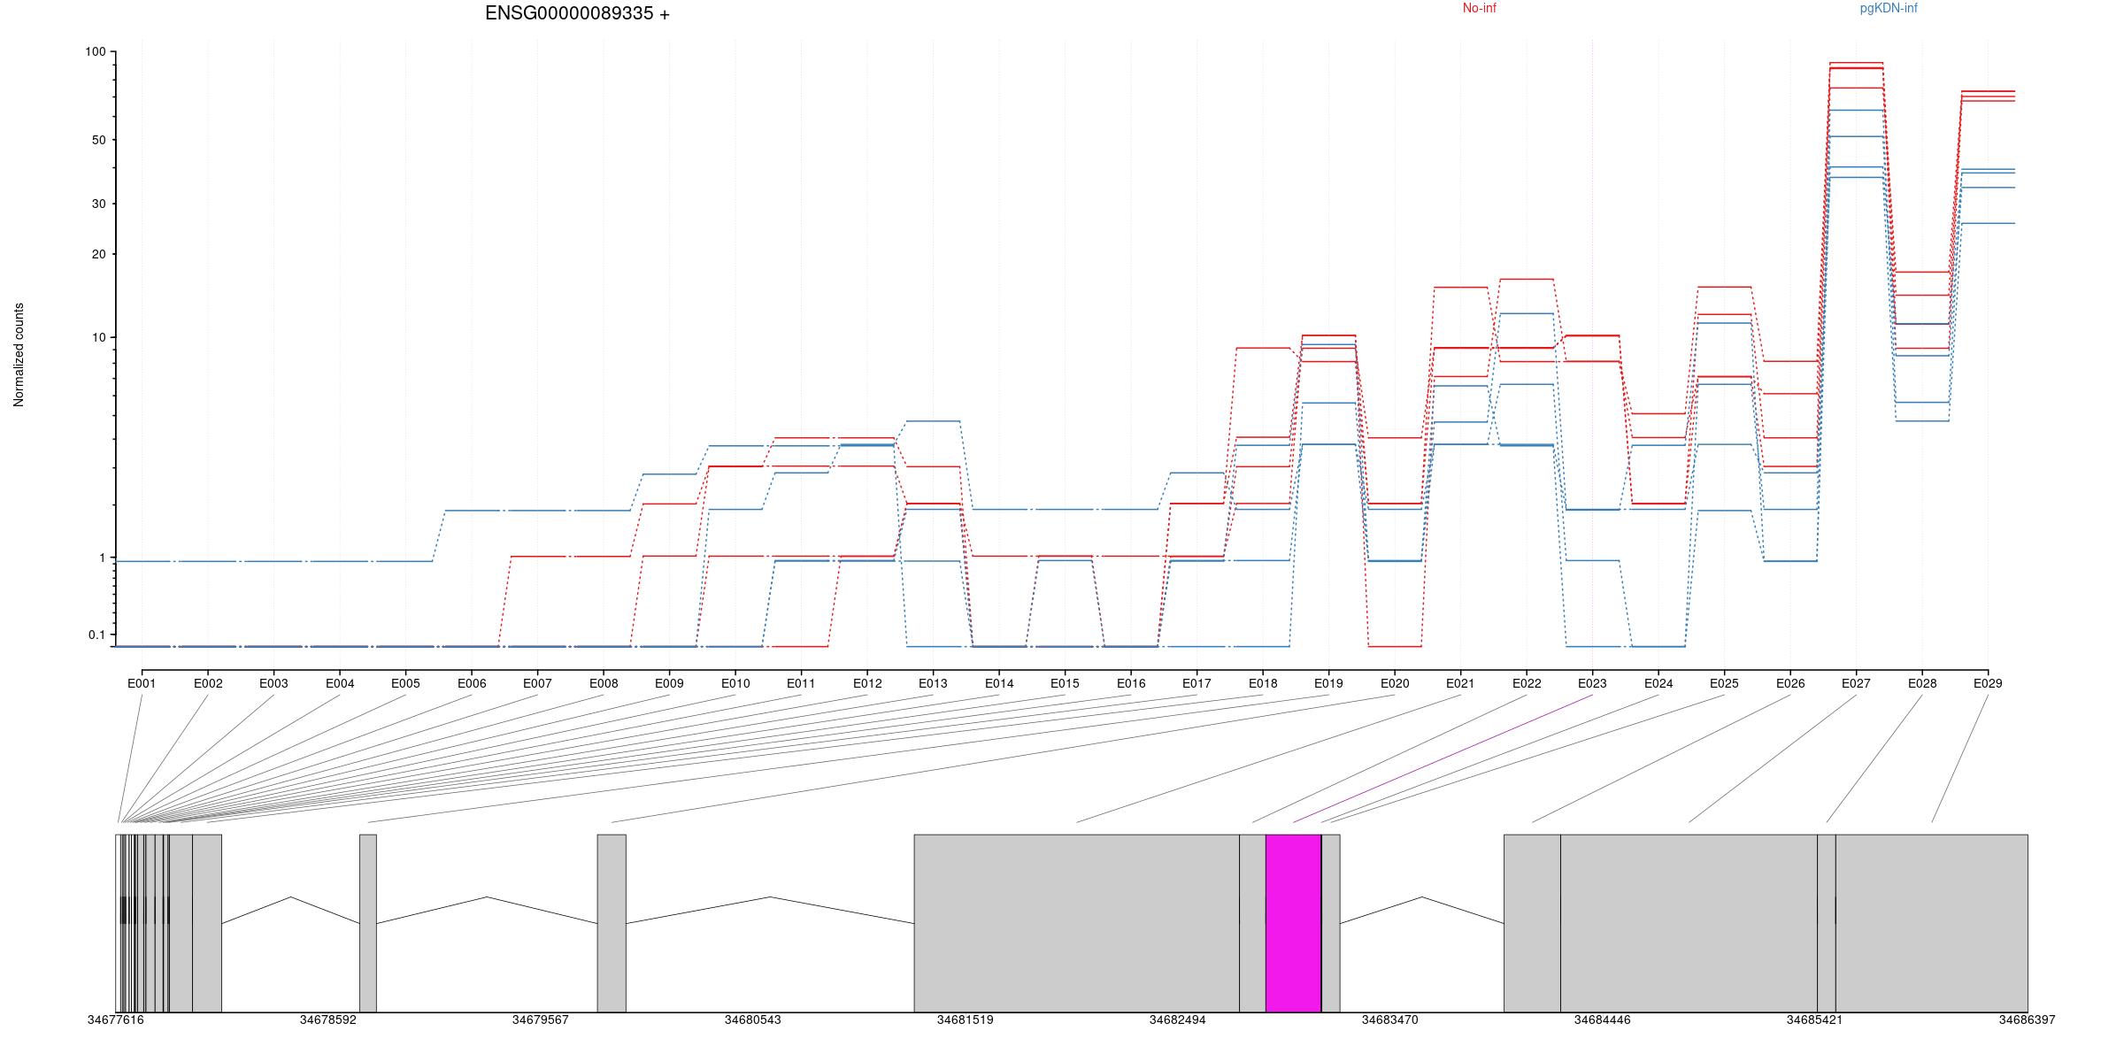Click the E026 exon label
Viewport: 2124px width, 1062px height.
click(1790, 683)
